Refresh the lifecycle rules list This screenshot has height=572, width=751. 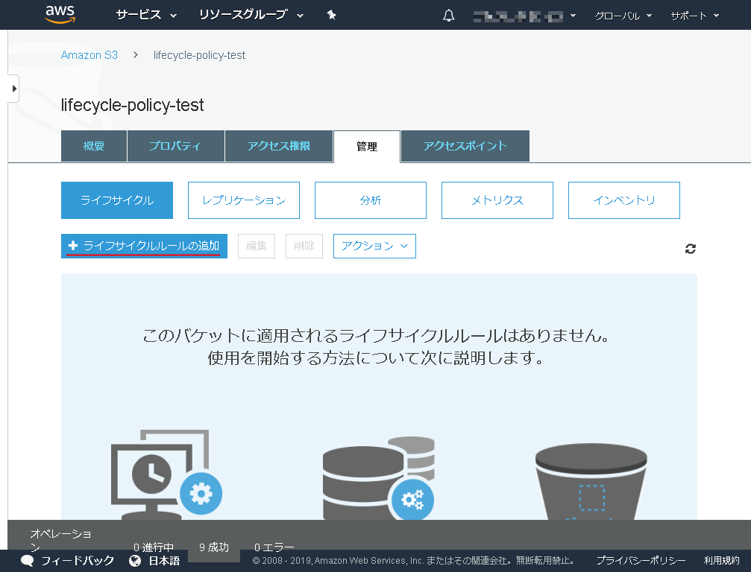pos(690,249)
